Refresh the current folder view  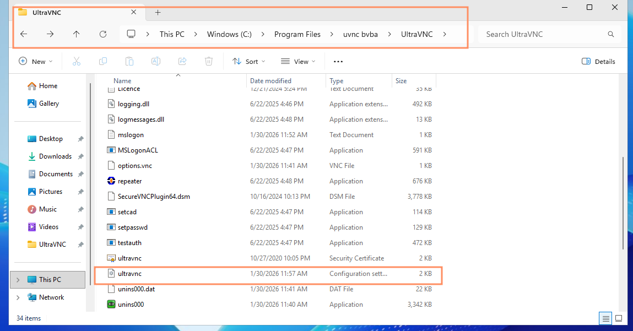[x=103, y=34]
